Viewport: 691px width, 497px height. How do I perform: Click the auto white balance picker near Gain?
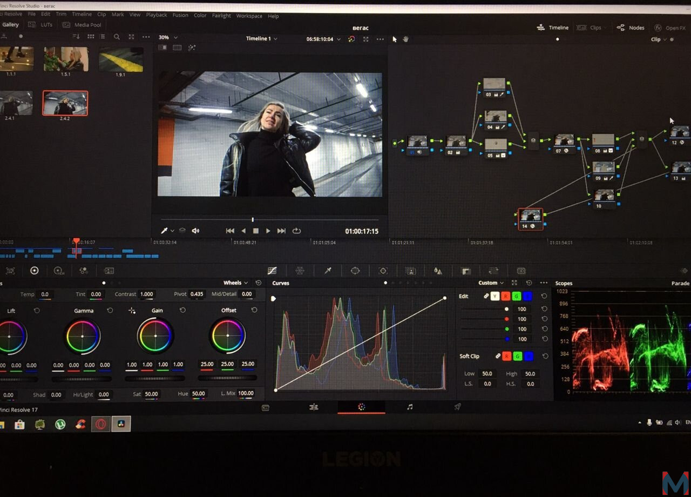[132, 311]
